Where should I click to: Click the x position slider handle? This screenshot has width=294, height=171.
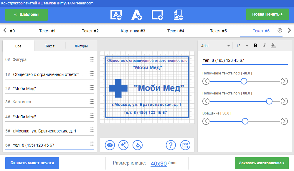pos(244,81)
